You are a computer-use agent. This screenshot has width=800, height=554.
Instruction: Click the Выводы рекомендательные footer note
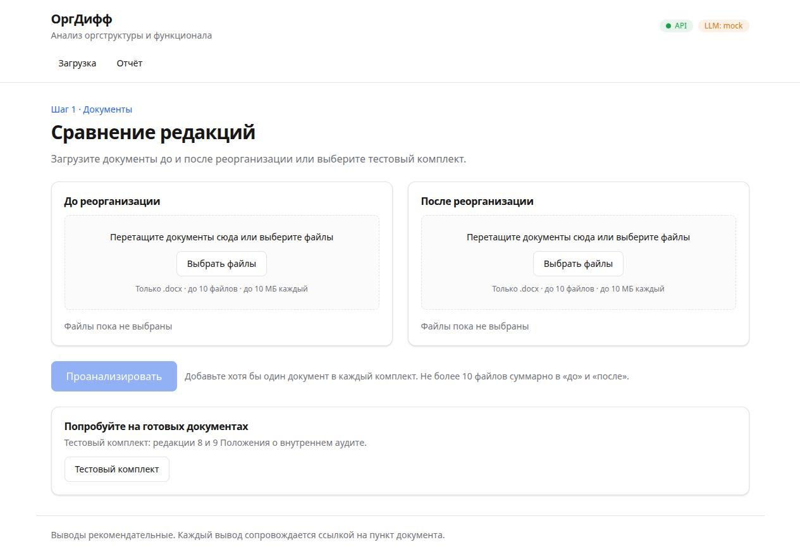click(248, 535)
